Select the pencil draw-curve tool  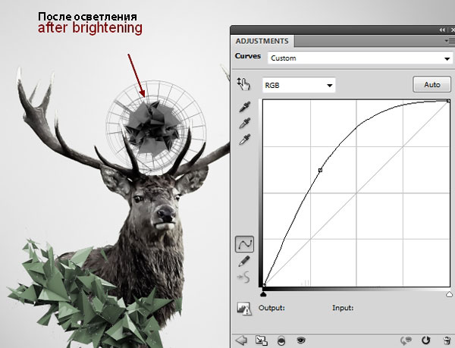(244, 261)
